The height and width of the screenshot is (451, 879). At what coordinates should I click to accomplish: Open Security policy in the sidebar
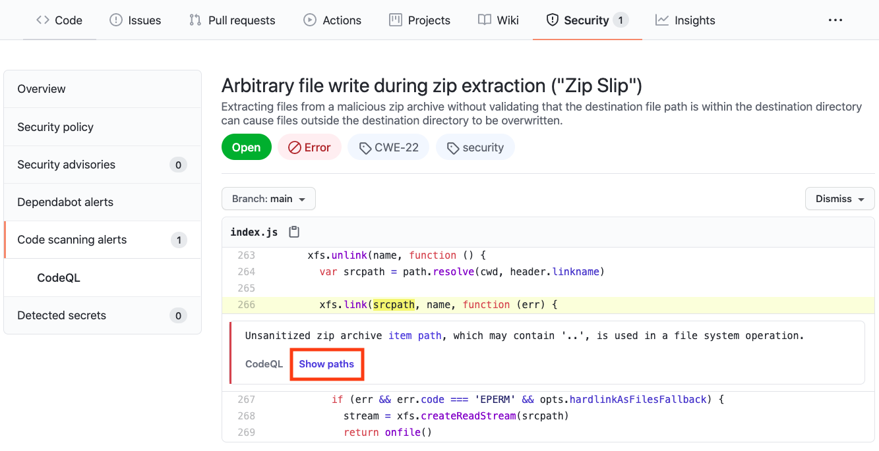(102, 127)
